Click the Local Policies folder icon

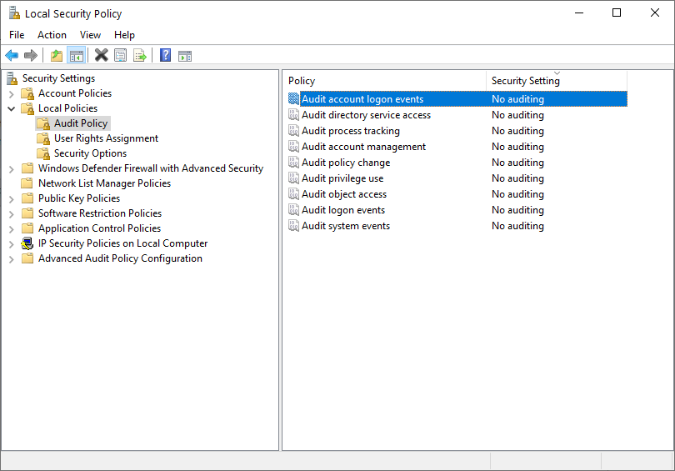pyautogui.click(x=27, y=108)
